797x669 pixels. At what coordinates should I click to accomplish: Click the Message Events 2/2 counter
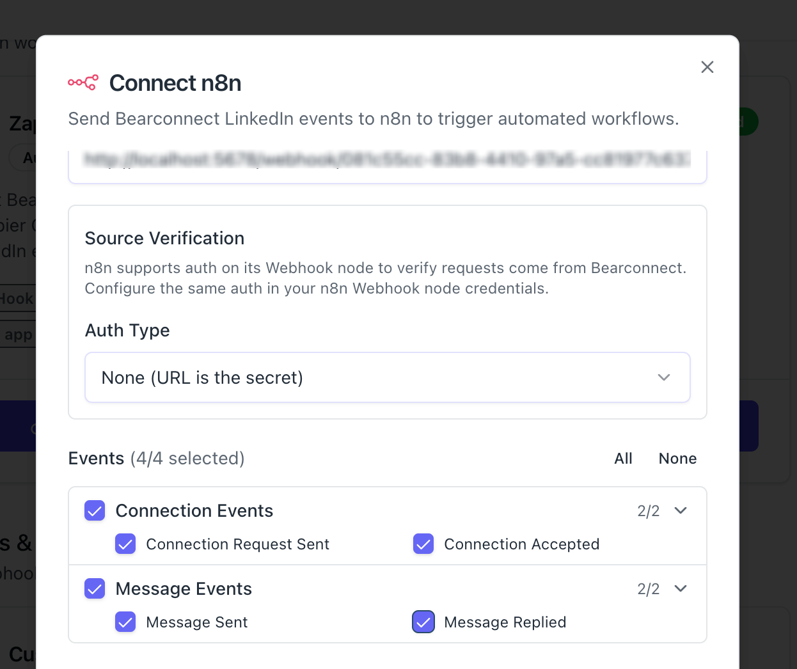point(648,589)
